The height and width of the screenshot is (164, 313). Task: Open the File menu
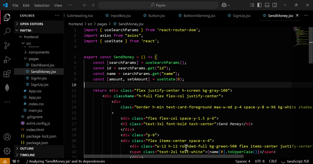click(x=15, y=5)
